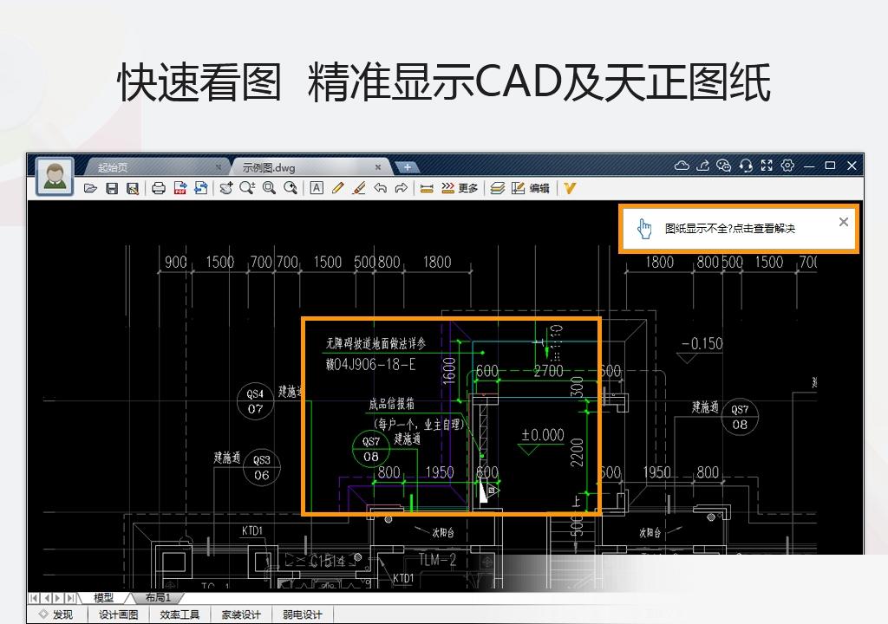The width and height of the screenshot is (888, 624).
Task: Switch to the 模型 model tab
Action: pos(104,597)
